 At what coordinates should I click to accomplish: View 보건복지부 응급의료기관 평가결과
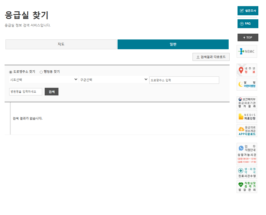(x=246, y=102)
